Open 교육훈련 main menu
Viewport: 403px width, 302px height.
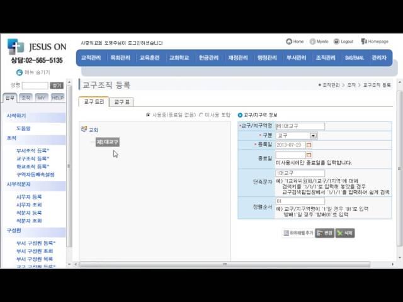tap(150, 58)
